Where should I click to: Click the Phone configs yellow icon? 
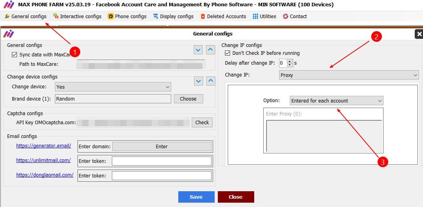(x=111, y=17)
